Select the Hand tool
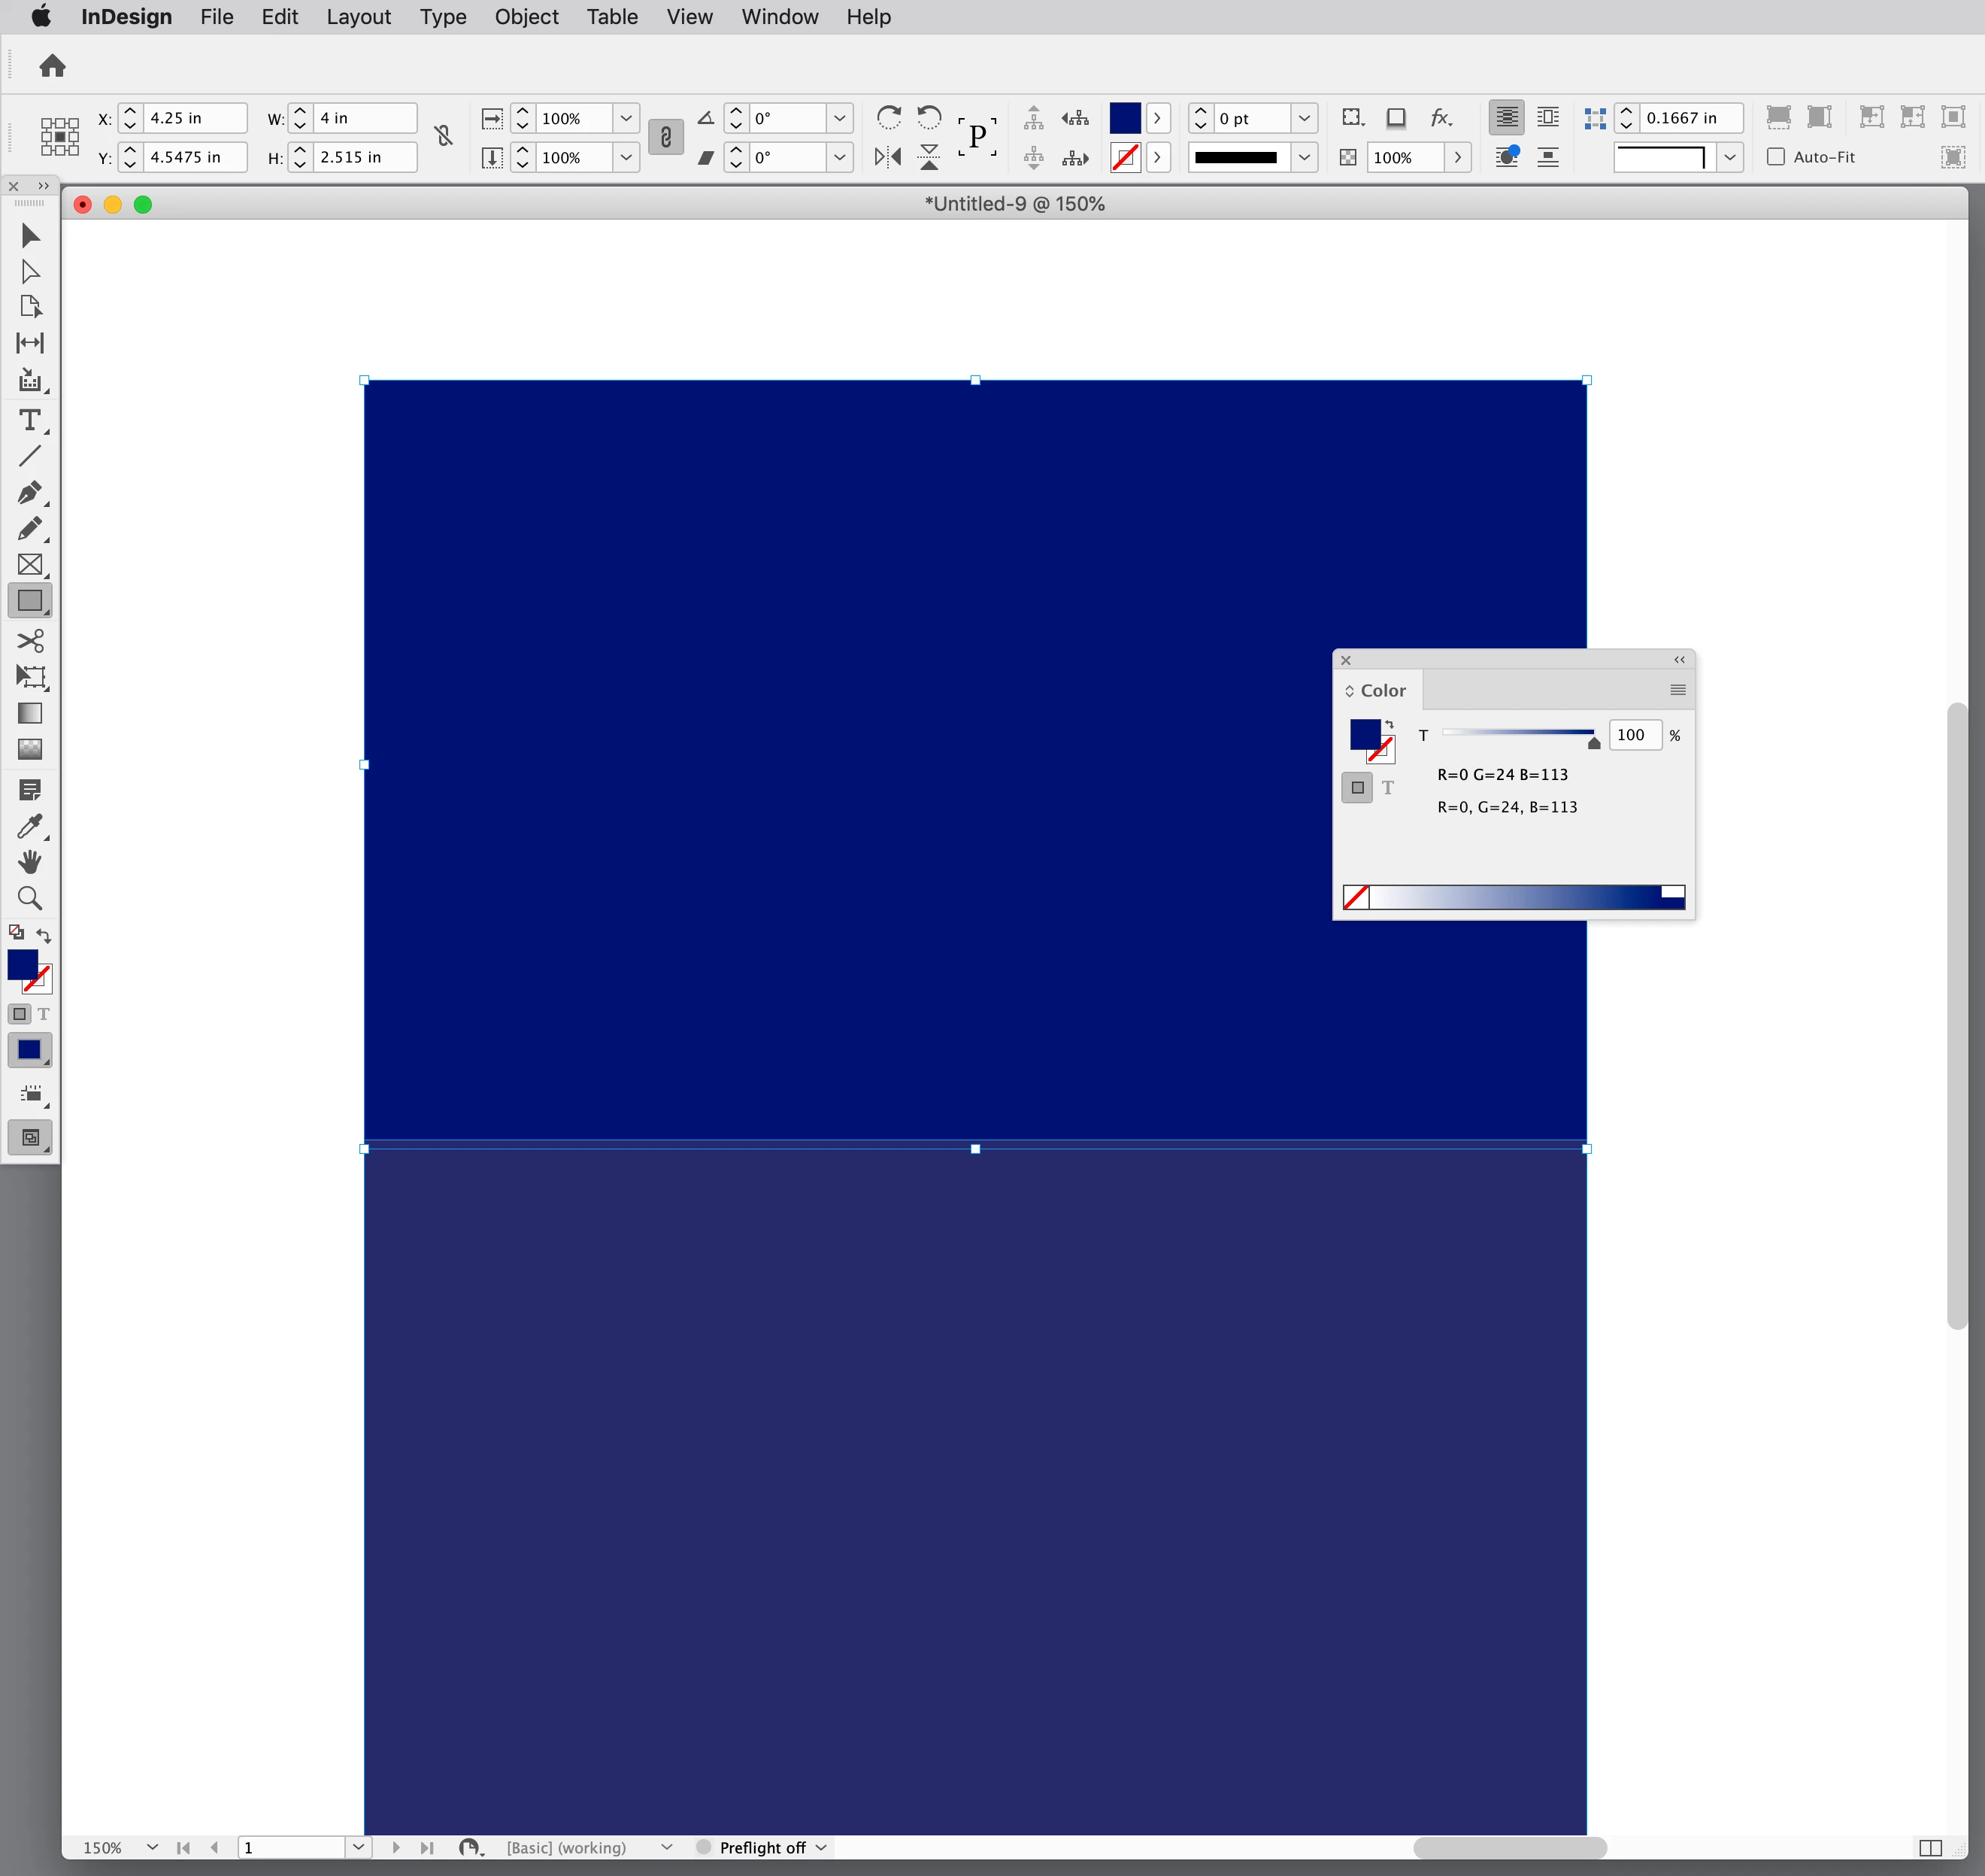1985x1876 pixels. point(30,862)
